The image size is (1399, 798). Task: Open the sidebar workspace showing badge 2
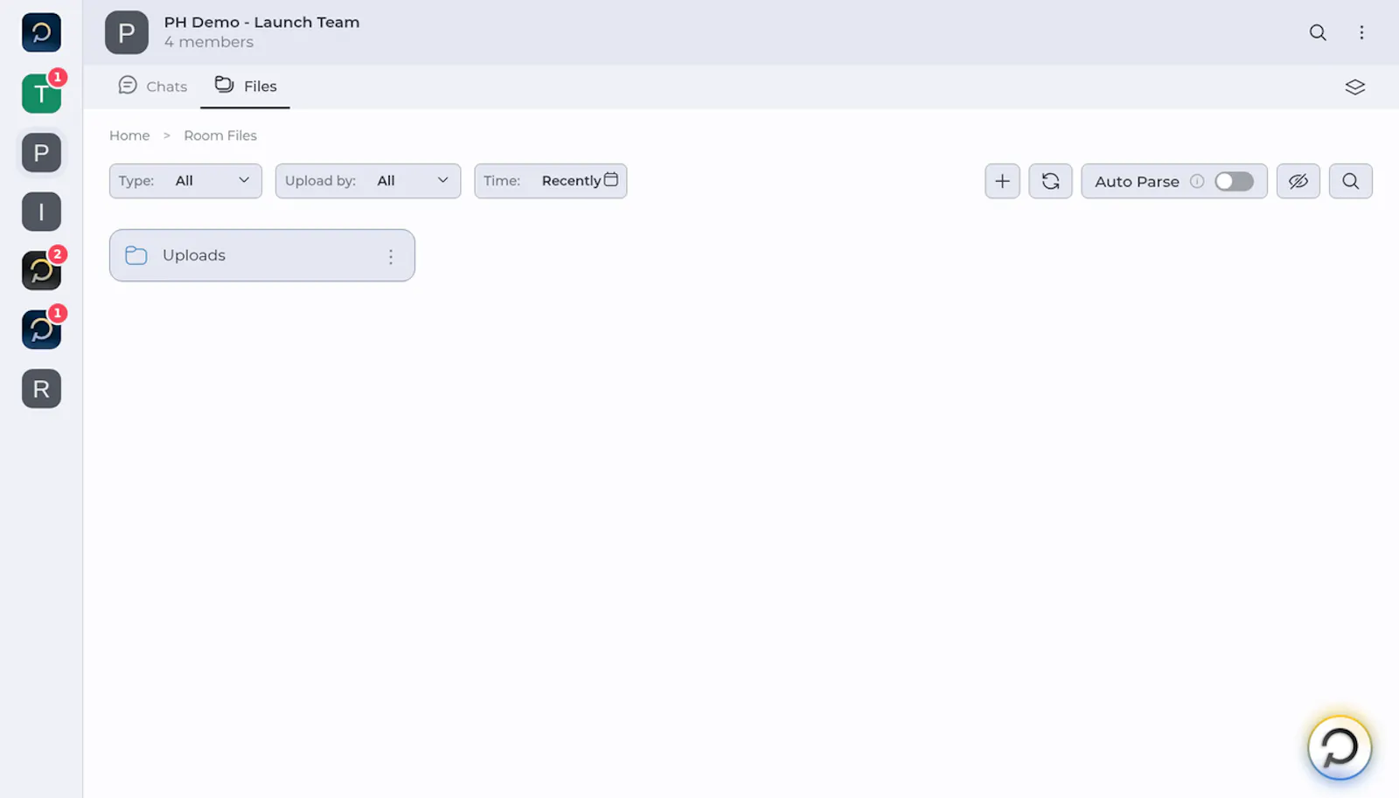41,271
